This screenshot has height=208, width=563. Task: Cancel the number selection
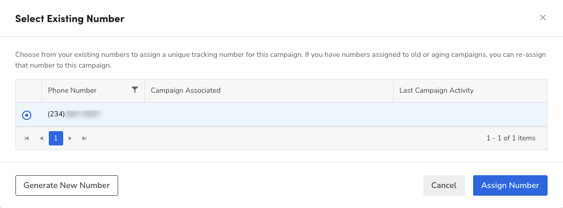point(444,185)
